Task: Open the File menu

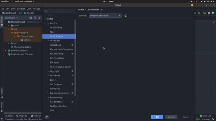Action: click(2, 9)
